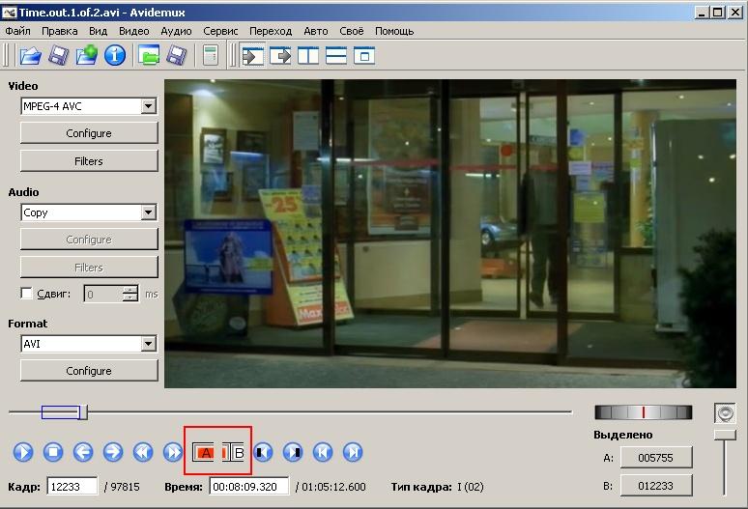Select output preview mode toolbar icon
The image size is (748, 509).
coord(280,56)
